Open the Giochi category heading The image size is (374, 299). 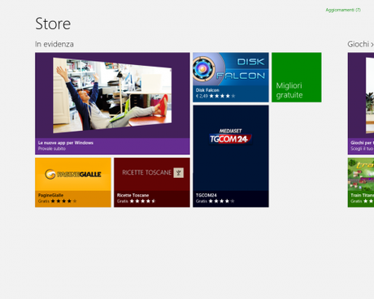pos(360,44)
